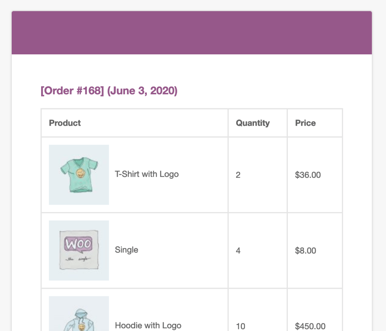Open the T-Shirt with Logo product image
This screenshot has width=386, height=331.
[79, 175]
